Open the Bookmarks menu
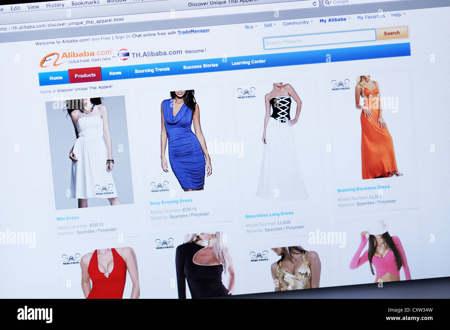The image size is (450, 330). click(x=85, y=3)
